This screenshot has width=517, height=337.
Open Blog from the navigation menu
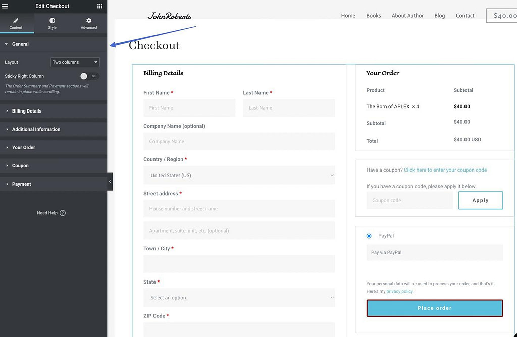coord(439,15)
